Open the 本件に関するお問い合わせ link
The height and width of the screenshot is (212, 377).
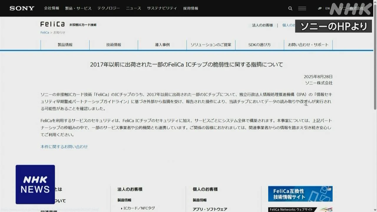point(64,147)
